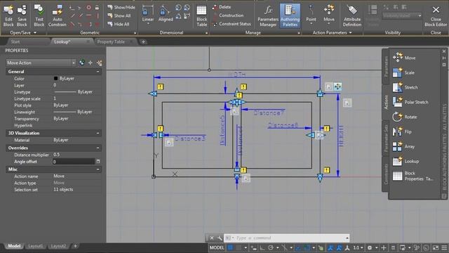Click the Edit Block icon
Screen dimensions: 449x253
tap(8, 16)
